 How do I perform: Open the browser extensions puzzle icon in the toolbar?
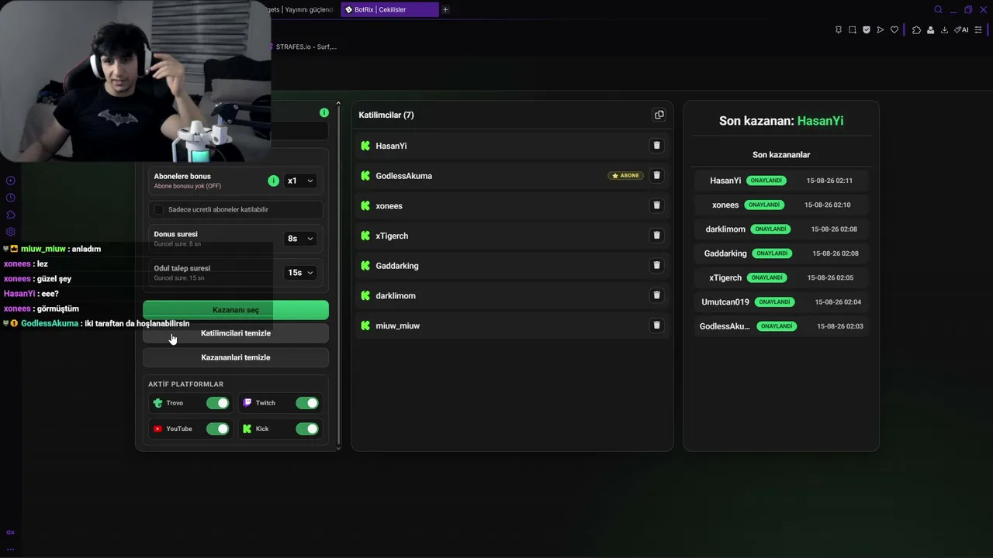916,30
